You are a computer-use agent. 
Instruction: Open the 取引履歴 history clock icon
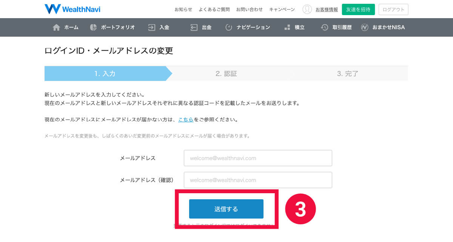coord(325,27)
